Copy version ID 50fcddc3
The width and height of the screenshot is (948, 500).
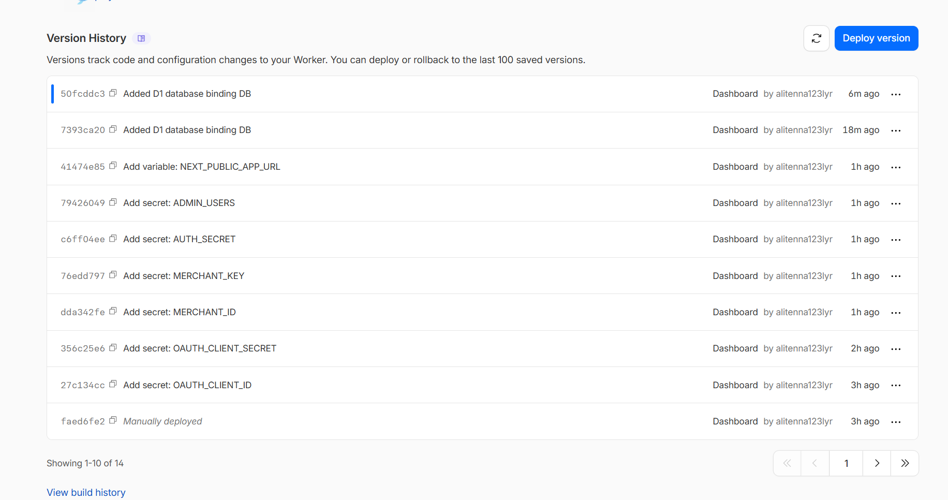[113, 93]
